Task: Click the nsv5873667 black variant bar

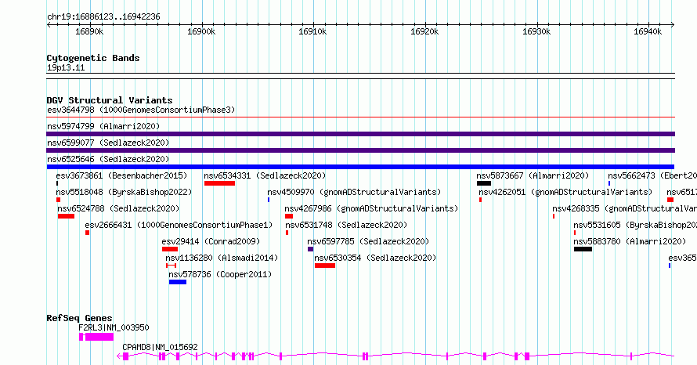Action: point(484,183)
